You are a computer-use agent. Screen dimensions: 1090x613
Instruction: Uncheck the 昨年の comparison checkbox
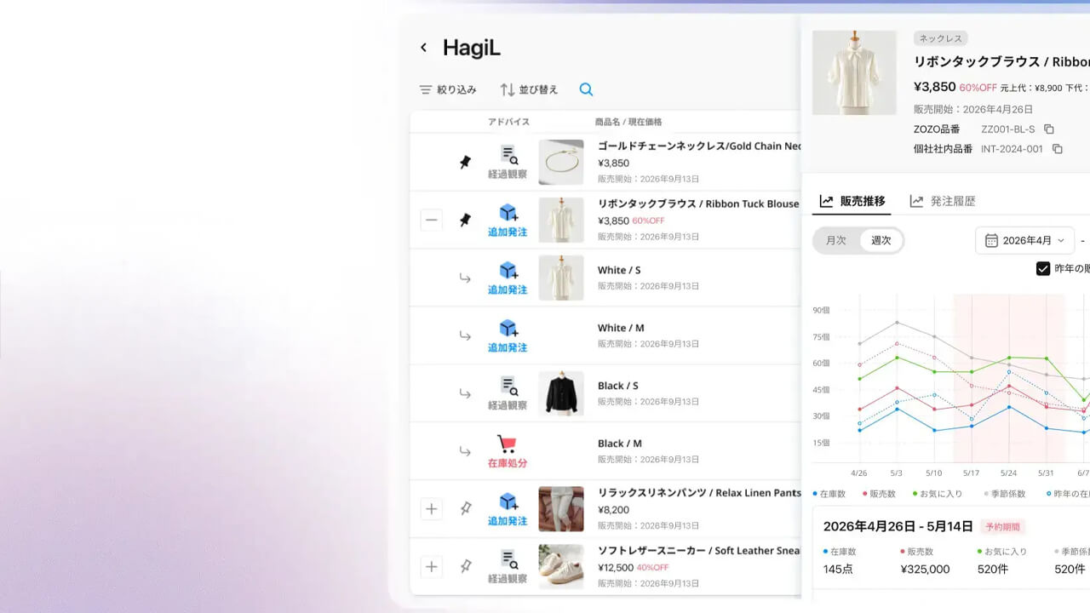(1043, 269)
